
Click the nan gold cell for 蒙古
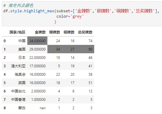[43, 108]
